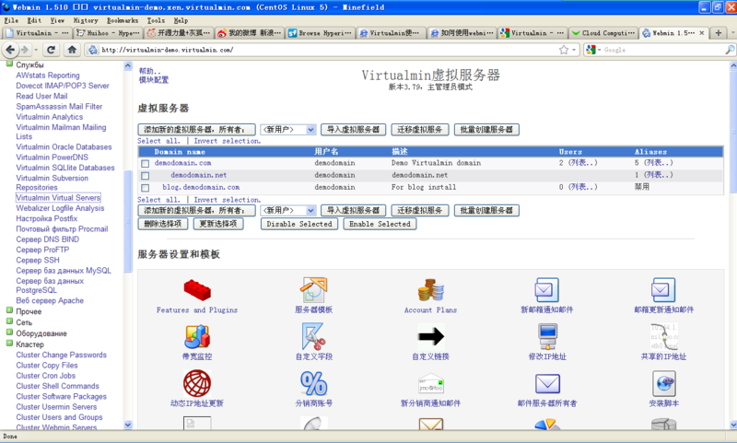Click the 分销商账号 percent sign icon
The image size is (737, 443).
pos(313,382)
